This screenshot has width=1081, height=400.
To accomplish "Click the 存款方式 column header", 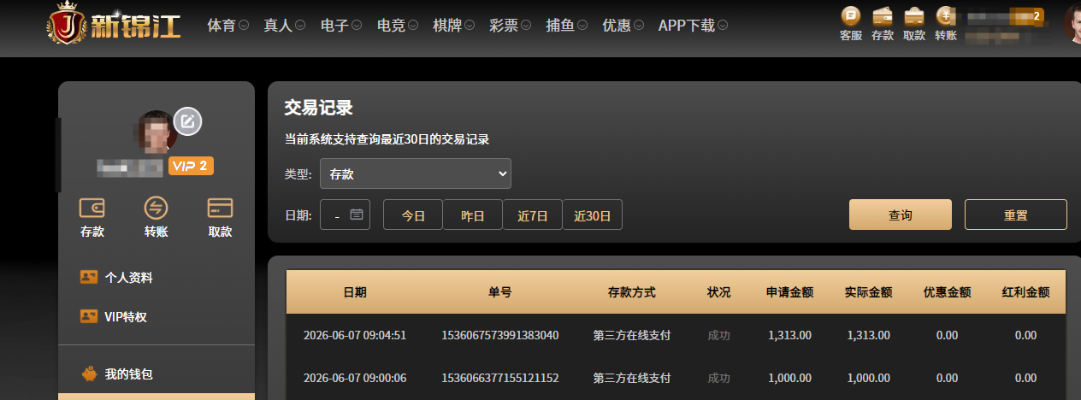I will [632, 292].
